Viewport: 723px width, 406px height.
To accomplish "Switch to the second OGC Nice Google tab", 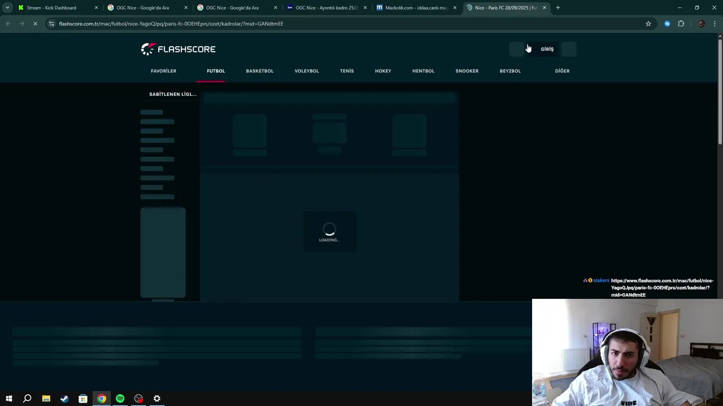I will pos(232,8).
